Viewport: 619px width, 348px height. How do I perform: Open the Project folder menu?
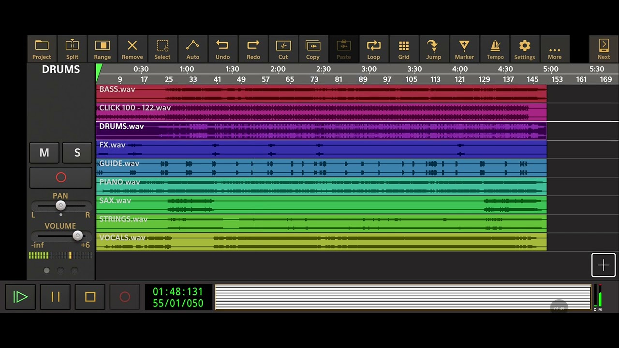pyautogui.click(x=42, y=49)
